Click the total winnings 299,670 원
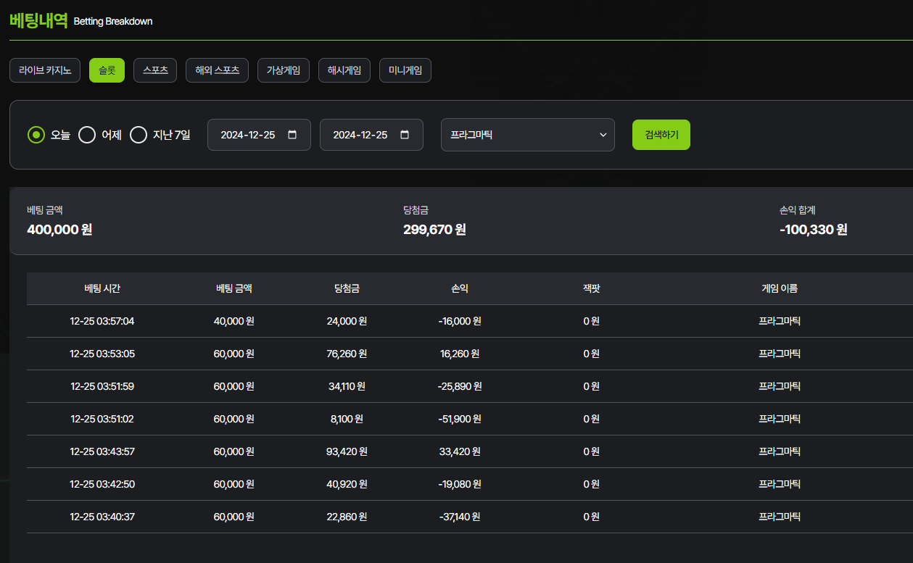 [434, 230]
